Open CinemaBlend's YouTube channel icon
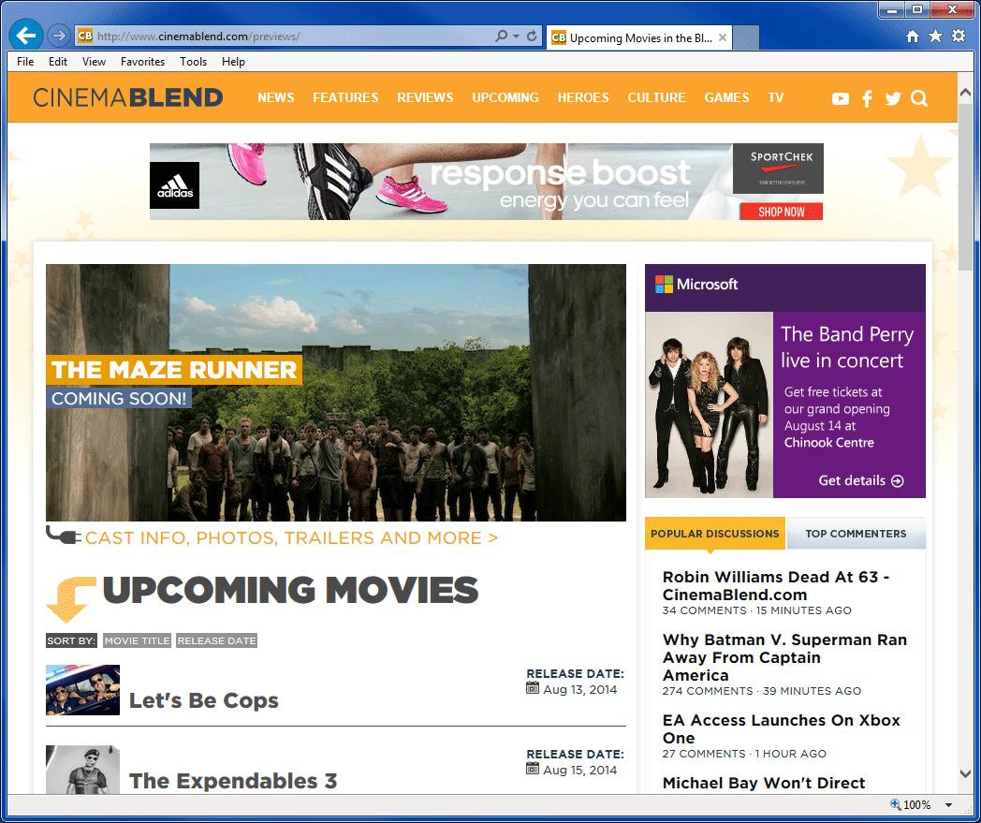Screen dimensions: 981x823 [840, 98]
